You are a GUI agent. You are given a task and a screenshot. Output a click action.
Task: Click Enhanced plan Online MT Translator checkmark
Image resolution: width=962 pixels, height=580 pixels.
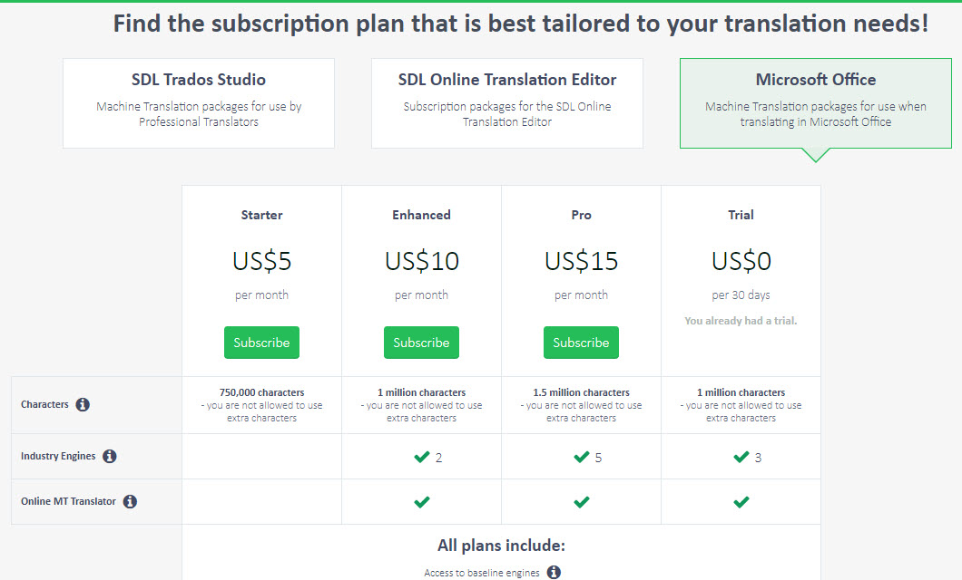coord(421,502)
